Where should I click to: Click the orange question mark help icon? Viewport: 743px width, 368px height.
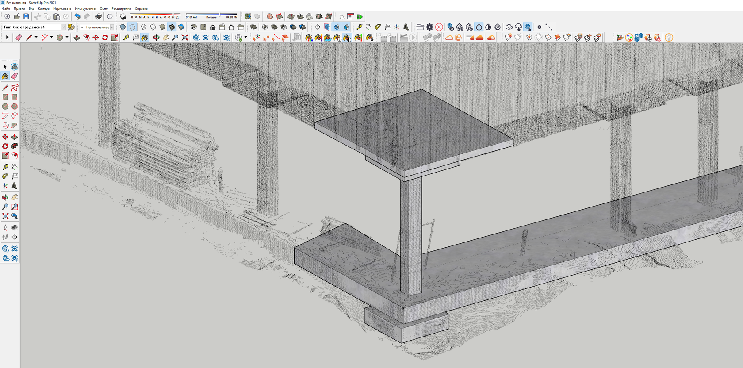tap(669, 38)
